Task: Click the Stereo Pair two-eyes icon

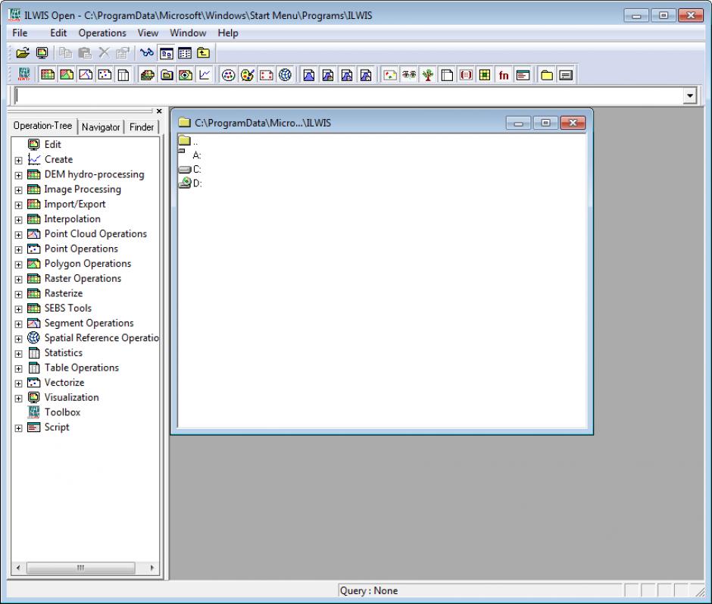Action: [409, 75]
